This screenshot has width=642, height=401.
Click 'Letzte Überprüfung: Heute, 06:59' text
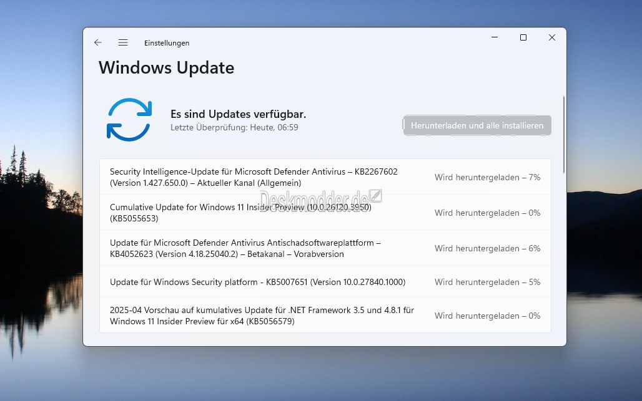pos(234,128)
